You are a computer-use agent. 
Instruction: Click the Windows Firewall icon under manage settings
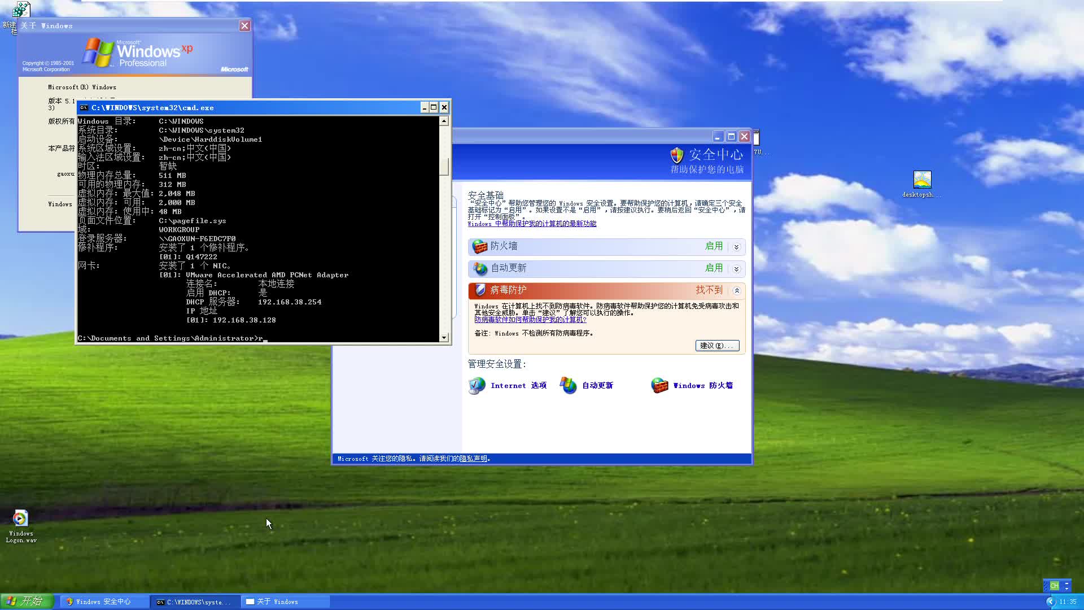click(659, 385)
